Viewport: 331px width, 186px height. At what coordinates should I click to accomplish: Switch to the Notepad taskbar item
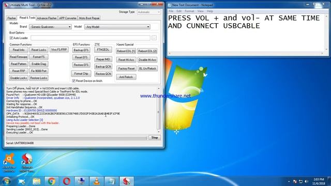(112, 181)
